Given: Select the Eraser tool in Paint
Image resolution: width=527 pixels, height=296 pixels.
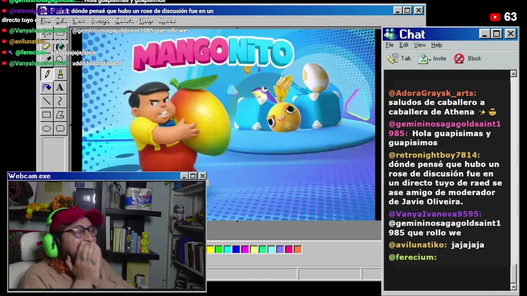Looking at the screenshot, I should pos(47,46).
